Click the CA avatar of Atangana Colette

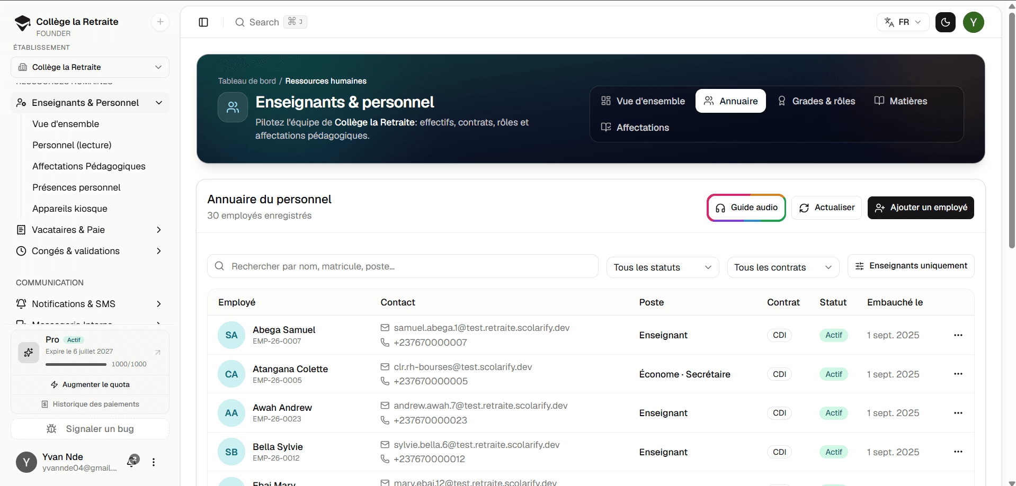click(231, 374)
